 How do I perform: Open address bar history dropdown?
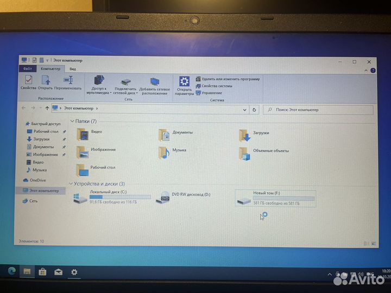[244, 110]
